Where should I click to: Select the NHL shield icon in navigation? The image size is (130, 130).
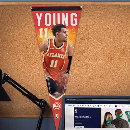(x=88, y=106)
